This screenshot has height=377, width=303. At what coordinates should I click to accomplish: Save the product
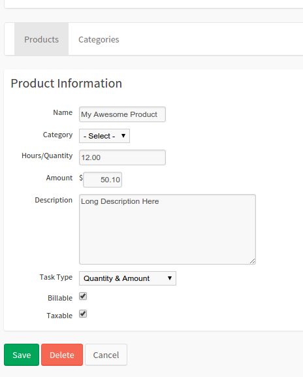[x=22, y=355]
